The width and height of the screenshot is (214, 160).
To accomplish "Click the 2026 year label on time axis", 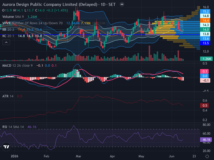I will coord(14,156).
